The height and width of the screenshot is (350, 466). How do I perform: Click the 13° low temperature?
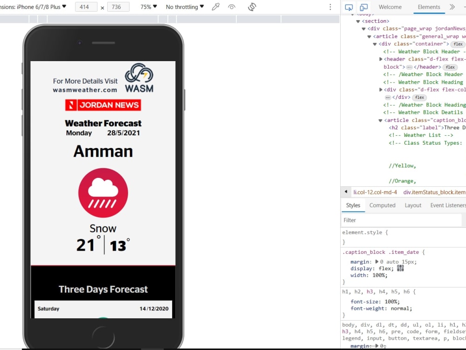pos(120,245)
